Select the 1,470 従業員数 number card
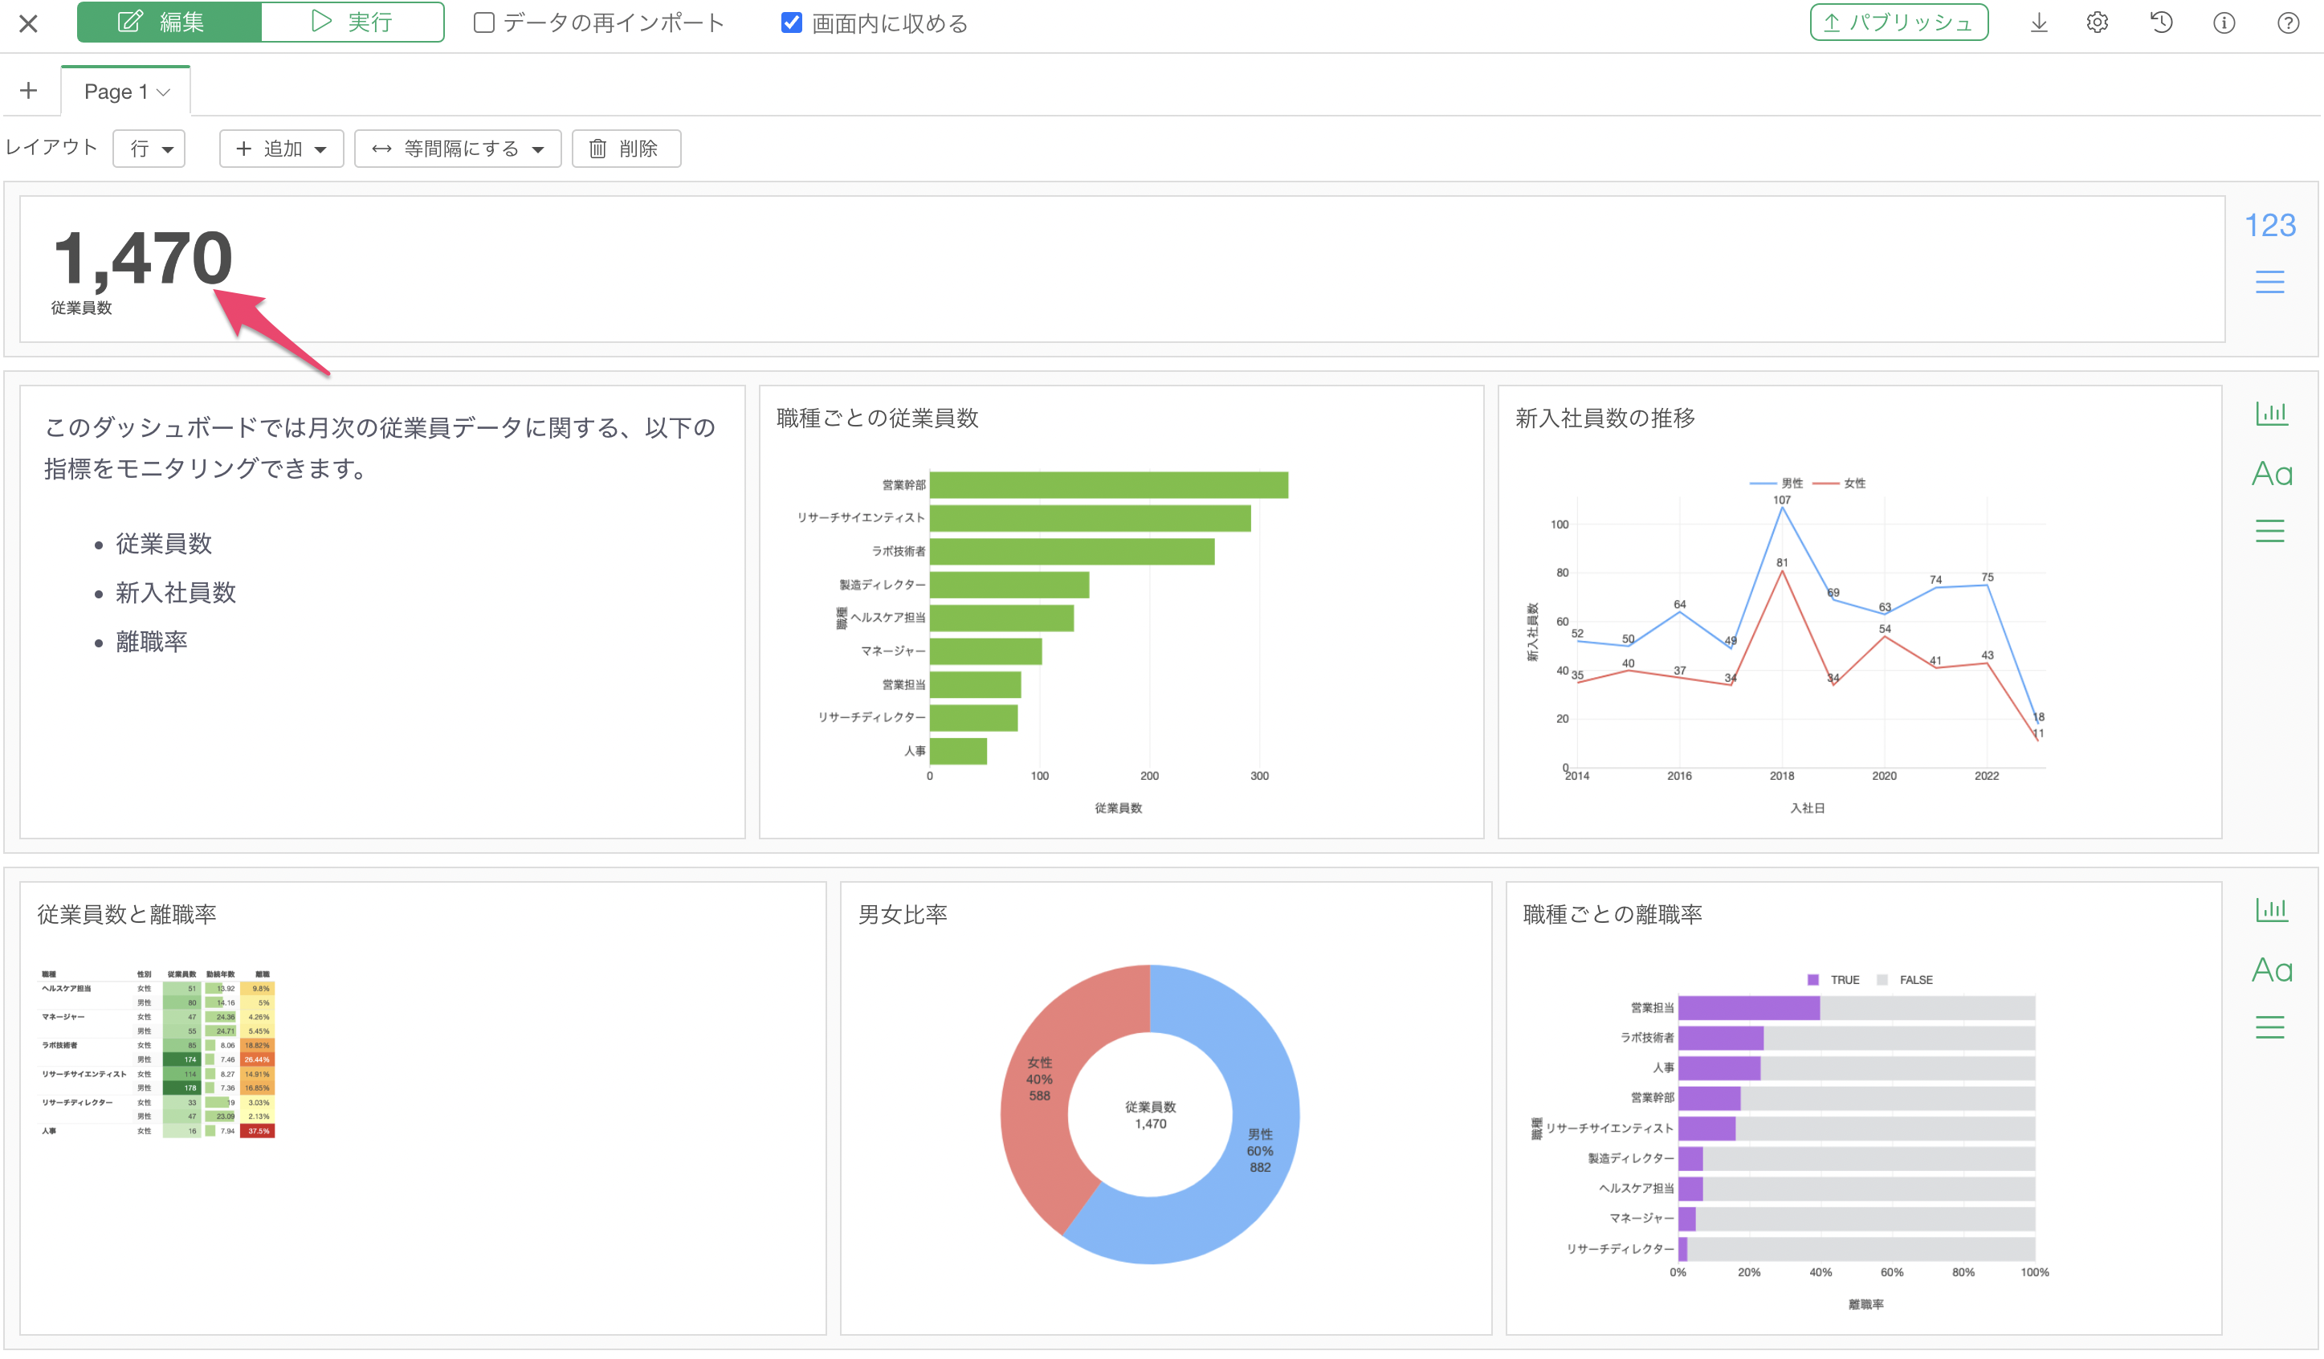 coord(1123,268)
